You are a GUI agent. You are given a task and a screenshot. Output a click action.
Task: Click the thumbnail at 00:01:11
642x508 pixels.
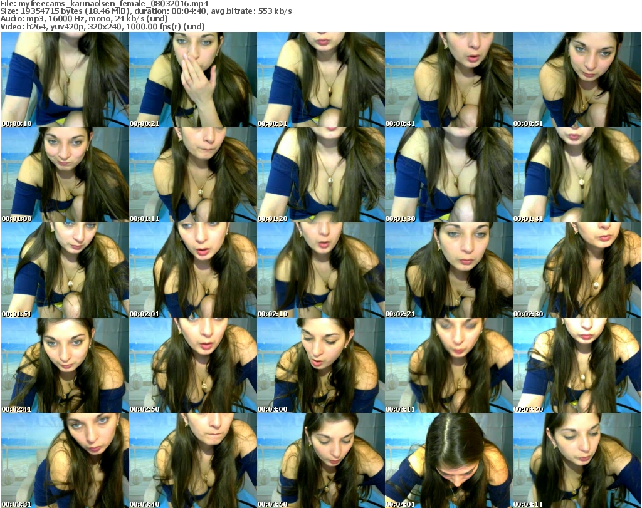click(x=193, y=175)
